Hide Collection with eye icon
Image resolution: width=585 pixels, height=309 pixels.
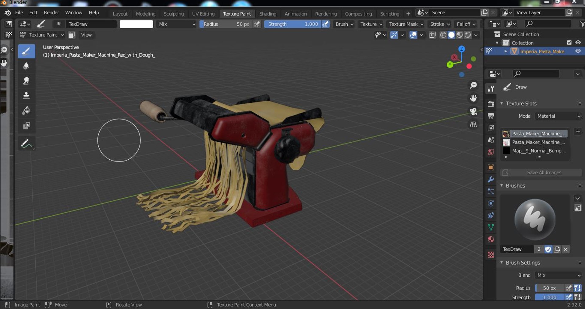578,43
